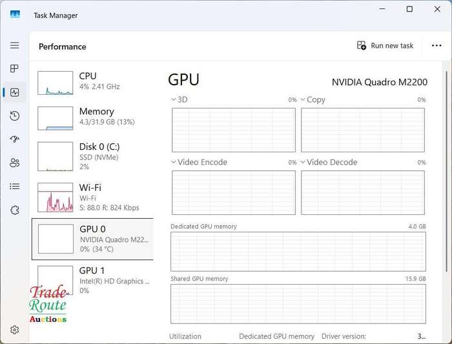
Task: Click the Shared GPU memory graph
Action: click(x=298, y=304)
